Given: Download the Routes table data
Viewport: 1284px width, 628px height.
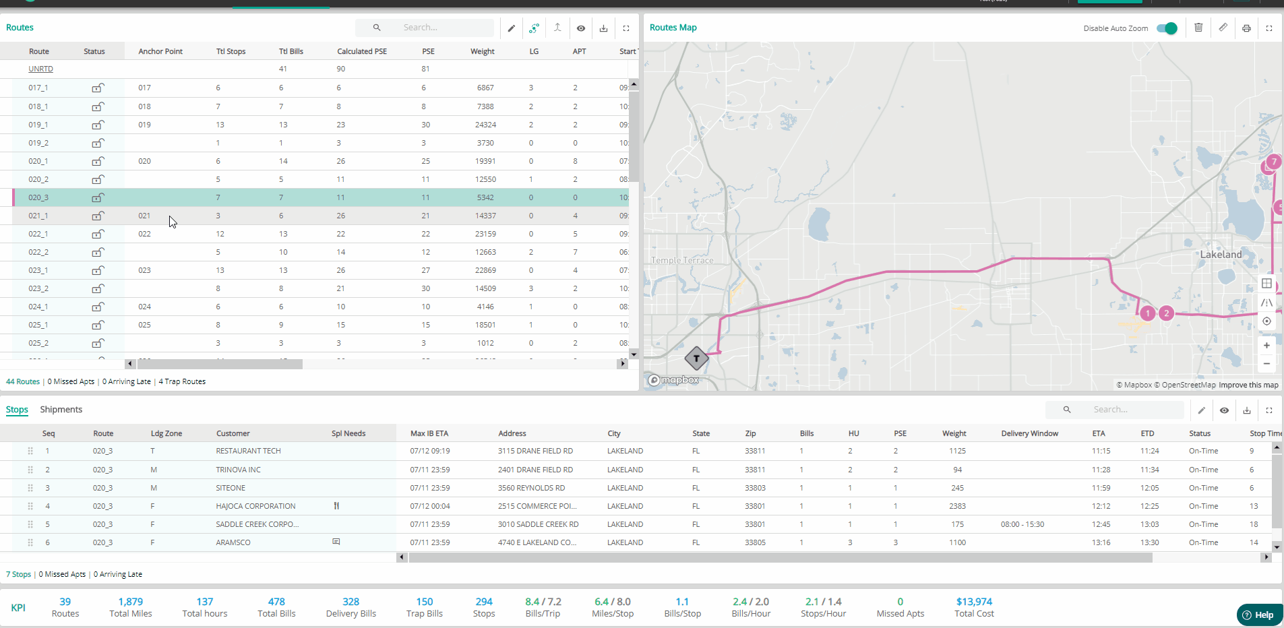Looking at the screenshot, I should click(x=603, y=28).
